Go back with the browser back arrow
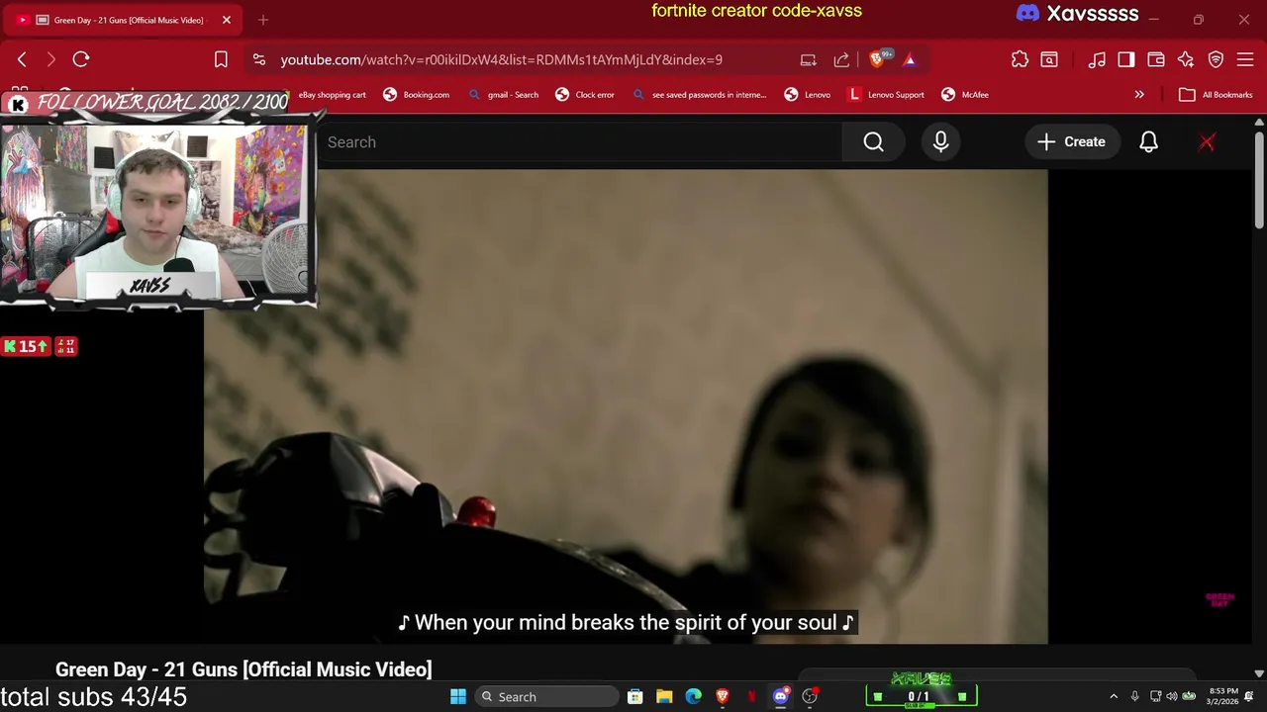Screen dimensions: 1267x712 tap(22, 59)
